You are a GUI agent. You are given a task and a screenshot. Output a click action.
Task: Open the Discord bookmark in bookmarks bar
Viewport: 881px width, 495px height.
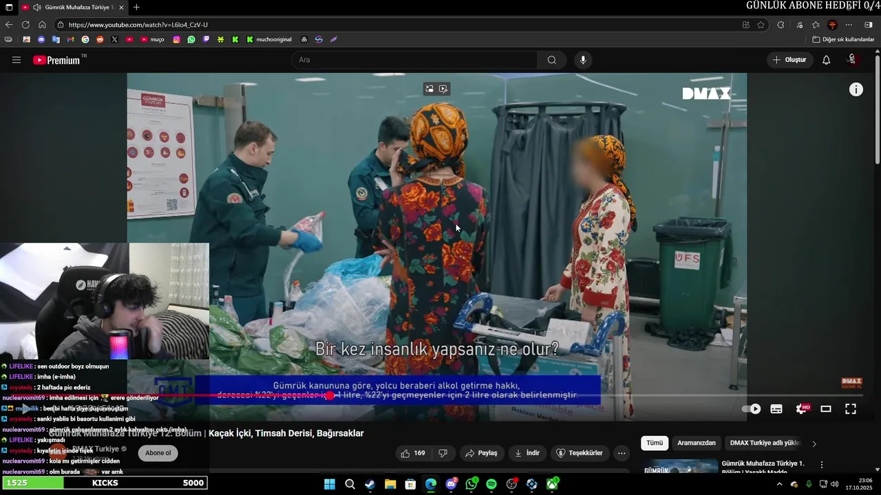tap(41, 39)
